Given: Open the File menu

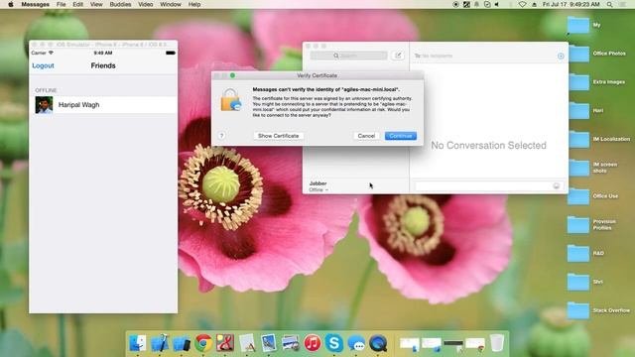Looking at the screenshot, I should point(62,4).
